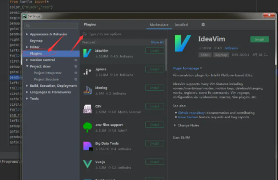The height and width of the screenshot is (180, 278).
Task: Click the Big Data Tools plugin icon
Action: 87,146
